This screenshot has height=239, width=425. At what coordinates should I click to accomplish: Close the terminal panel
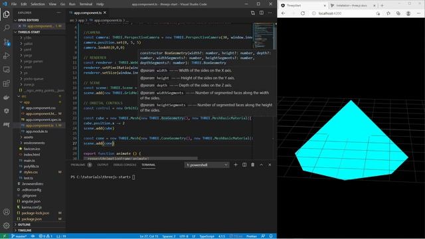[x=270, y=165]
